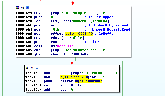
Task: Open the sub_100010B3 call target
Action: pyautogui.click(x=73, y=85)
